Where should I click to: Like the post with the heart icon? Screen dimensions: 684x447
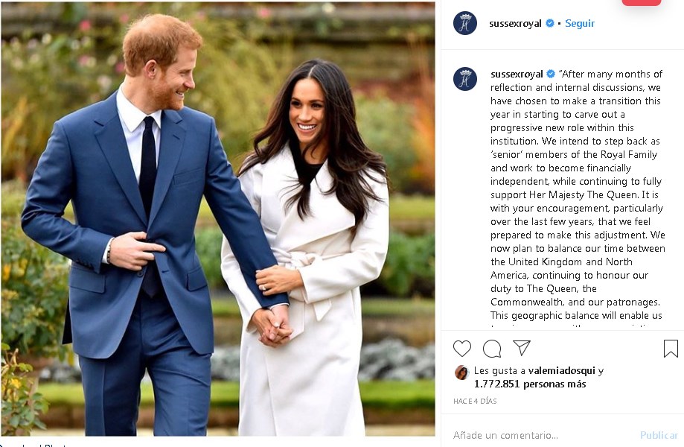point(462,349)
